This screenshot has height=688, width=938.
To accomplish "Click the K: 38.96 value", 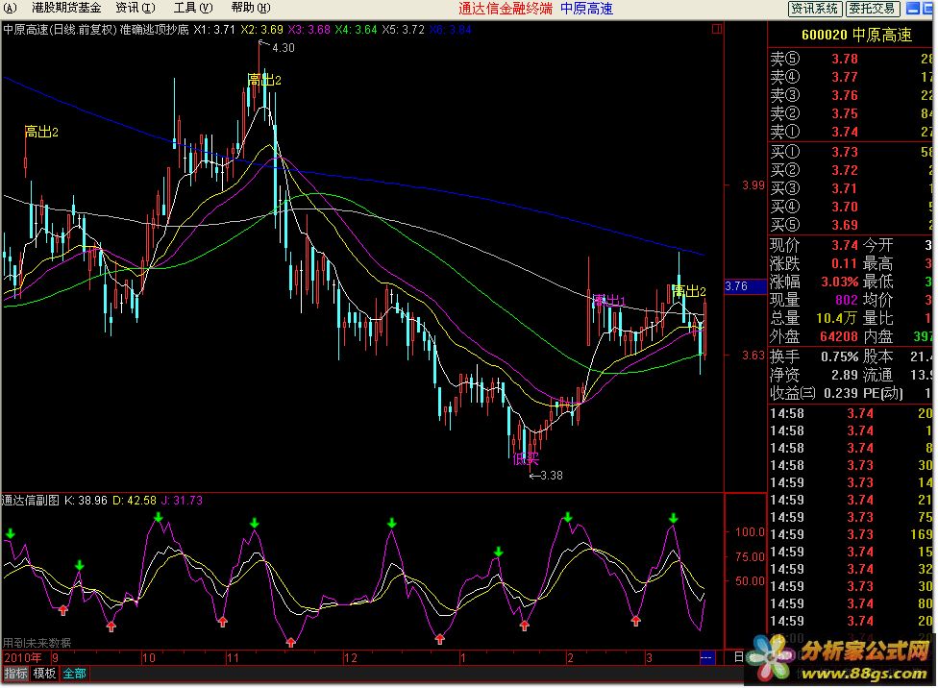I will (x=86, y=501).
